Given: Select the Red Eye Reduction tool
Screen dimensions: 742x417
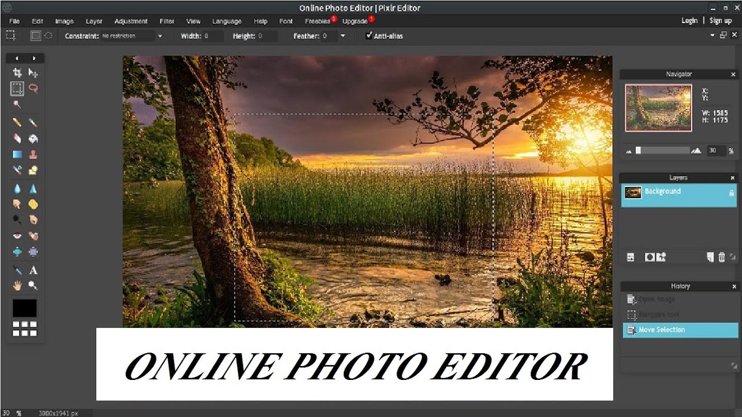Looking at the screenshot, I should (17, 236).
